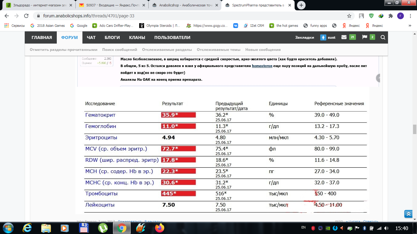Open Firefox from the taskbar
Screen dimensions: 417x234
coord(159,228)
